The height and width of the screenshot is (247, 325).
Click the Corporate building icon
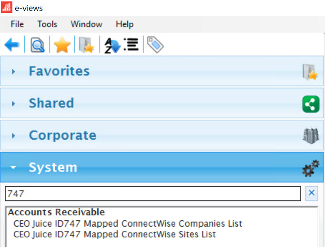311,135
